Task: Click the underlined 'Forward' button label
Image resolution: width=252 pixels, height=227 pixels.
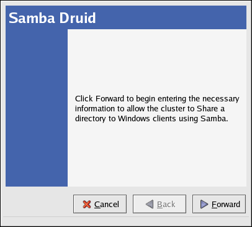Action: (x=226, y=205)
